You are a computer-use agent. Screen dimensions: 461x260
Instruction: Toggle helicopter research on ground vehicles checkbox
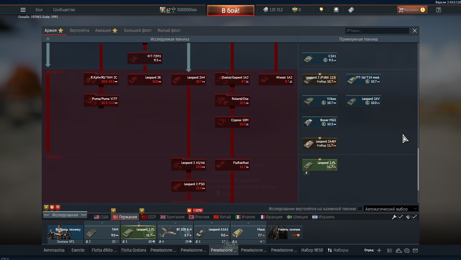(360, 209)
